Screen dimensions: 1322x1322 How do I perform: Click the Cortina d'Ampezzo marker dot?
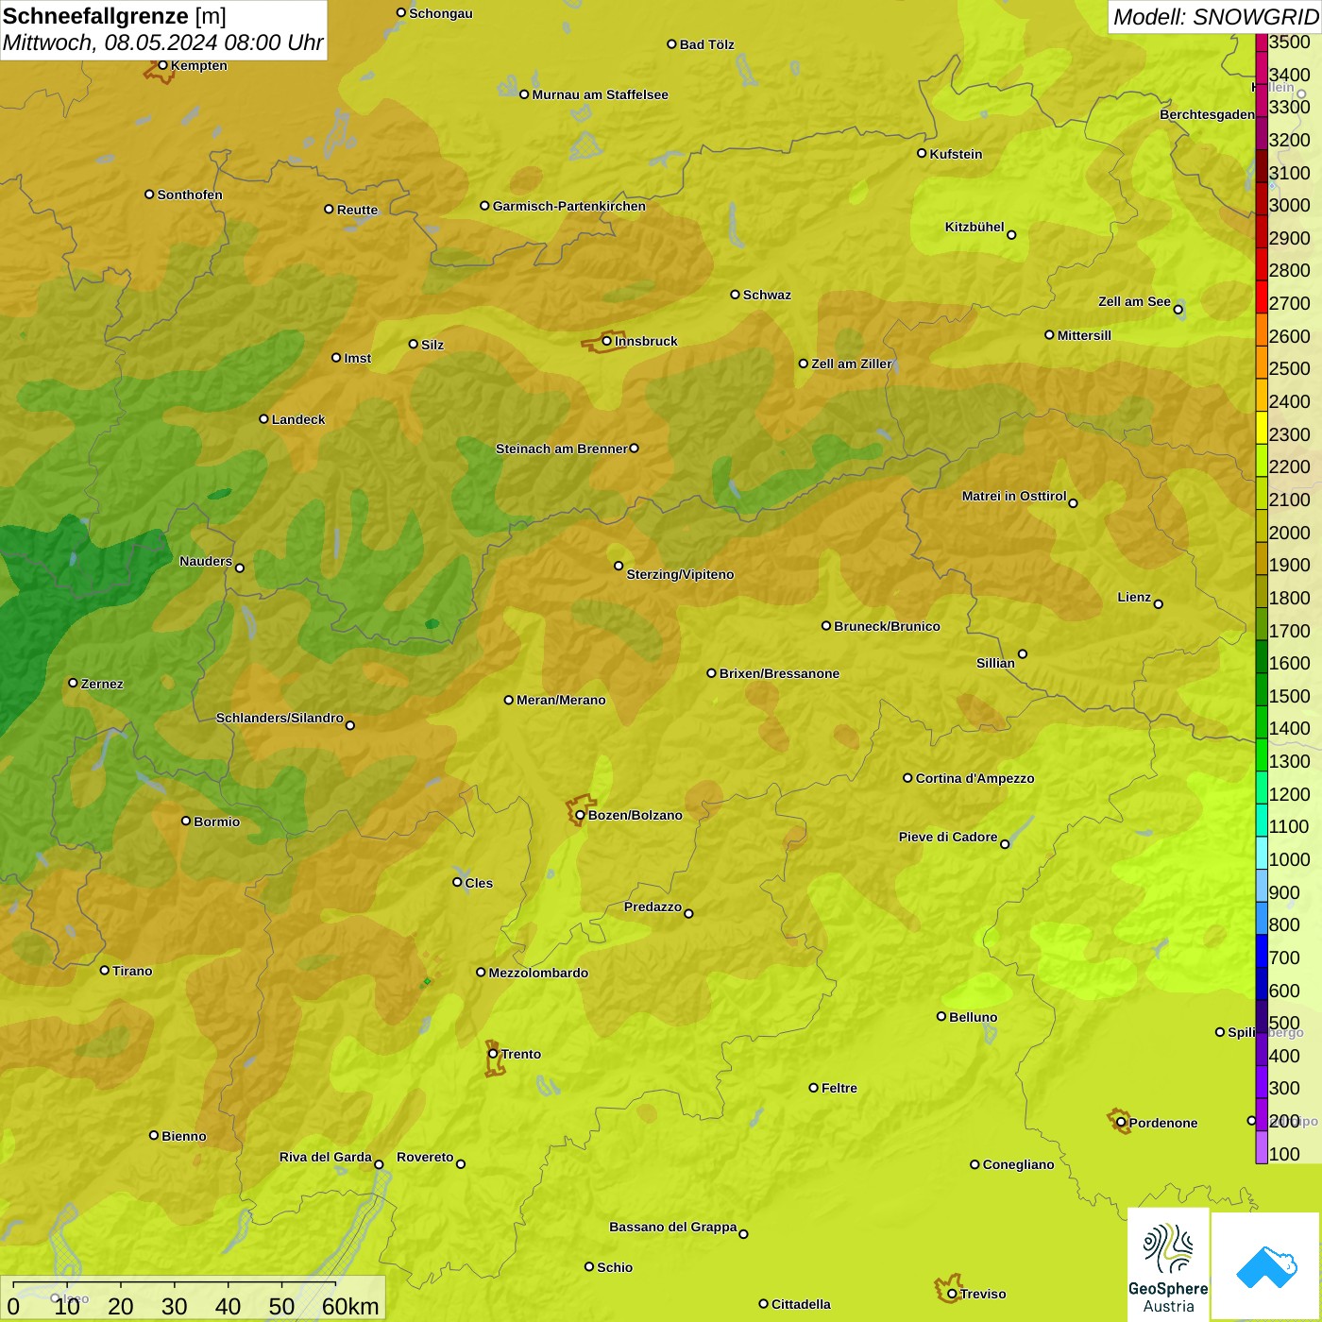[x=907, y=778]
